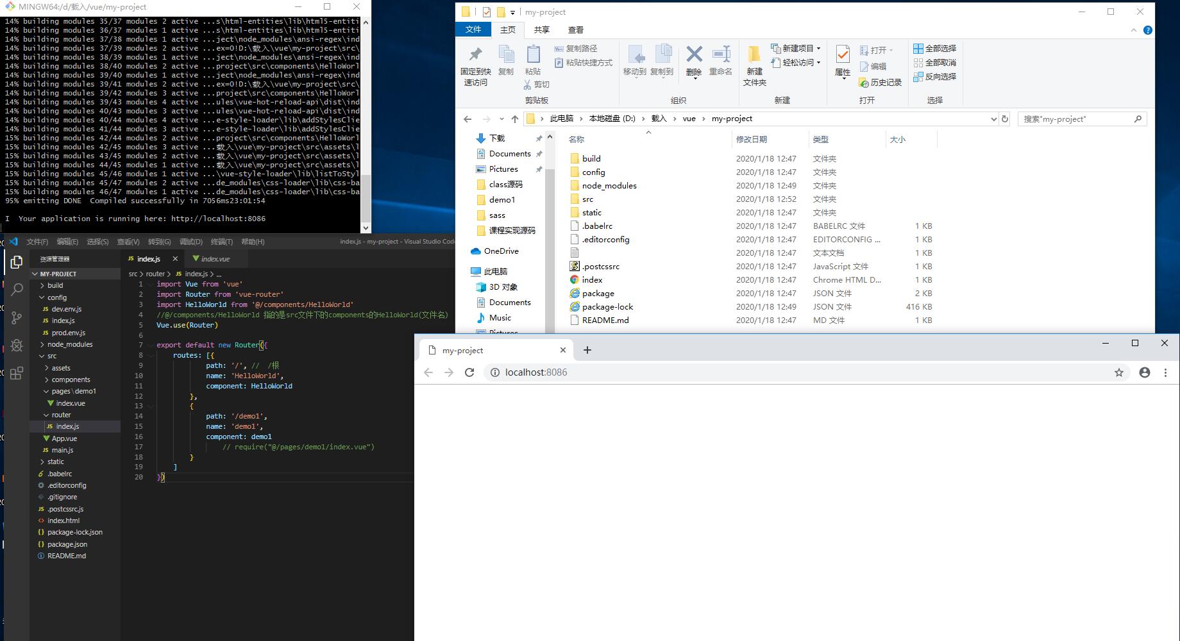Select the package-lock file in File Explorer list

pyautogui.click(x=607, y=307)
